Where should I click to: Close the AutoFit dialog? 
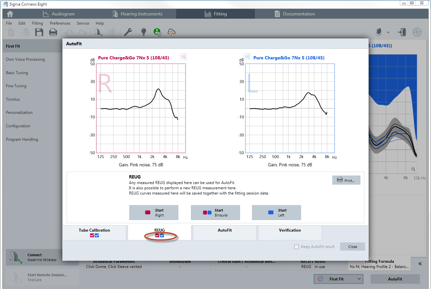pyautogui.click(x=353, y=247)
